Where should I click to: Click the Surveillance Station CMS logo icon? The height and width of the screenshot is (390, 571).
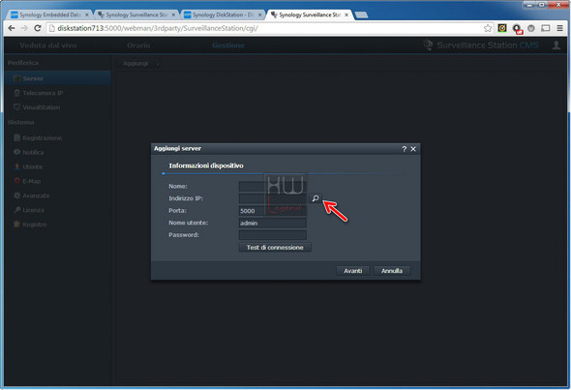tap(428, 45)
